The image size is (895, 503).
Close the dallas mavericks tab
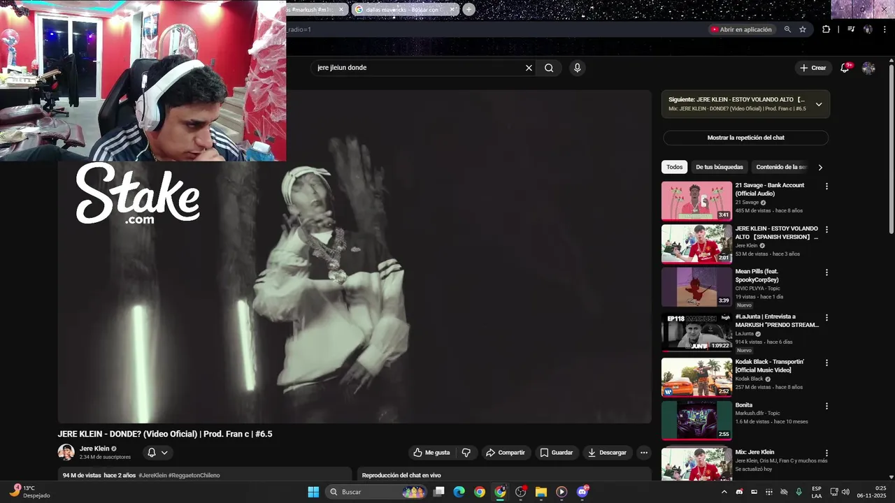tap(452, 9)
